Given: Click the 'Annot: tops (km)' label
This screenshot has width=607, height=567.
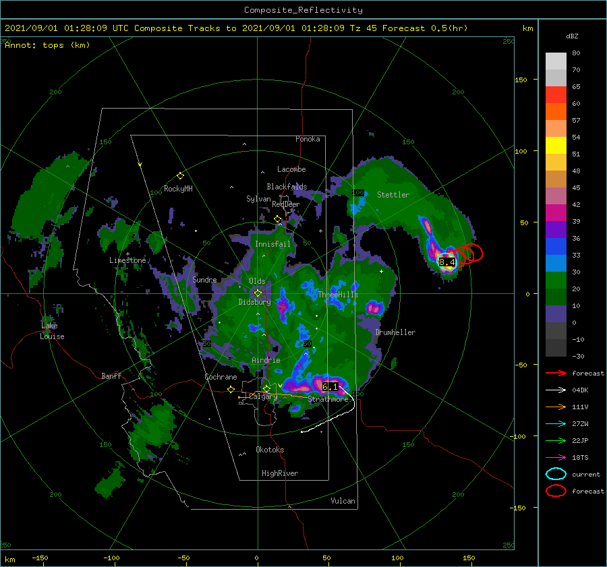Looking at the screenshot, I should (x=47, y=45).
